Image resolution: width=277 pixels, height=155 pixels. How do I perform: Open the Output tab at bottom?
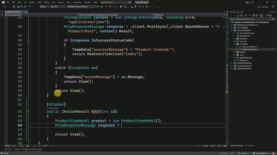(x=17, y=149)
